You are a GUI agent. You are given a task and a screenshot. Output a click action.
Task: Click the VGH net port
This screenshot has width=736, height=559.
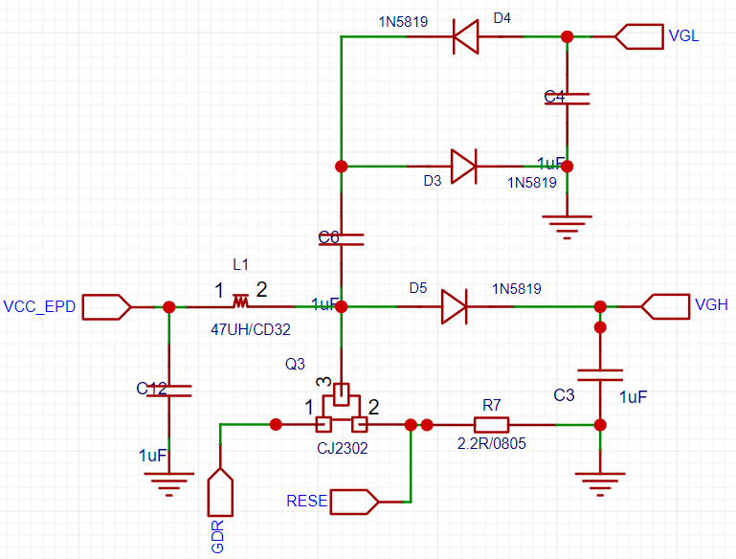[x=665, y=306]
